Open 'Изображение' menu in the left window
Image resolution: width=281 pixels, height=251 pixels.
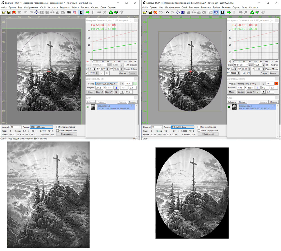coord(31,7)
